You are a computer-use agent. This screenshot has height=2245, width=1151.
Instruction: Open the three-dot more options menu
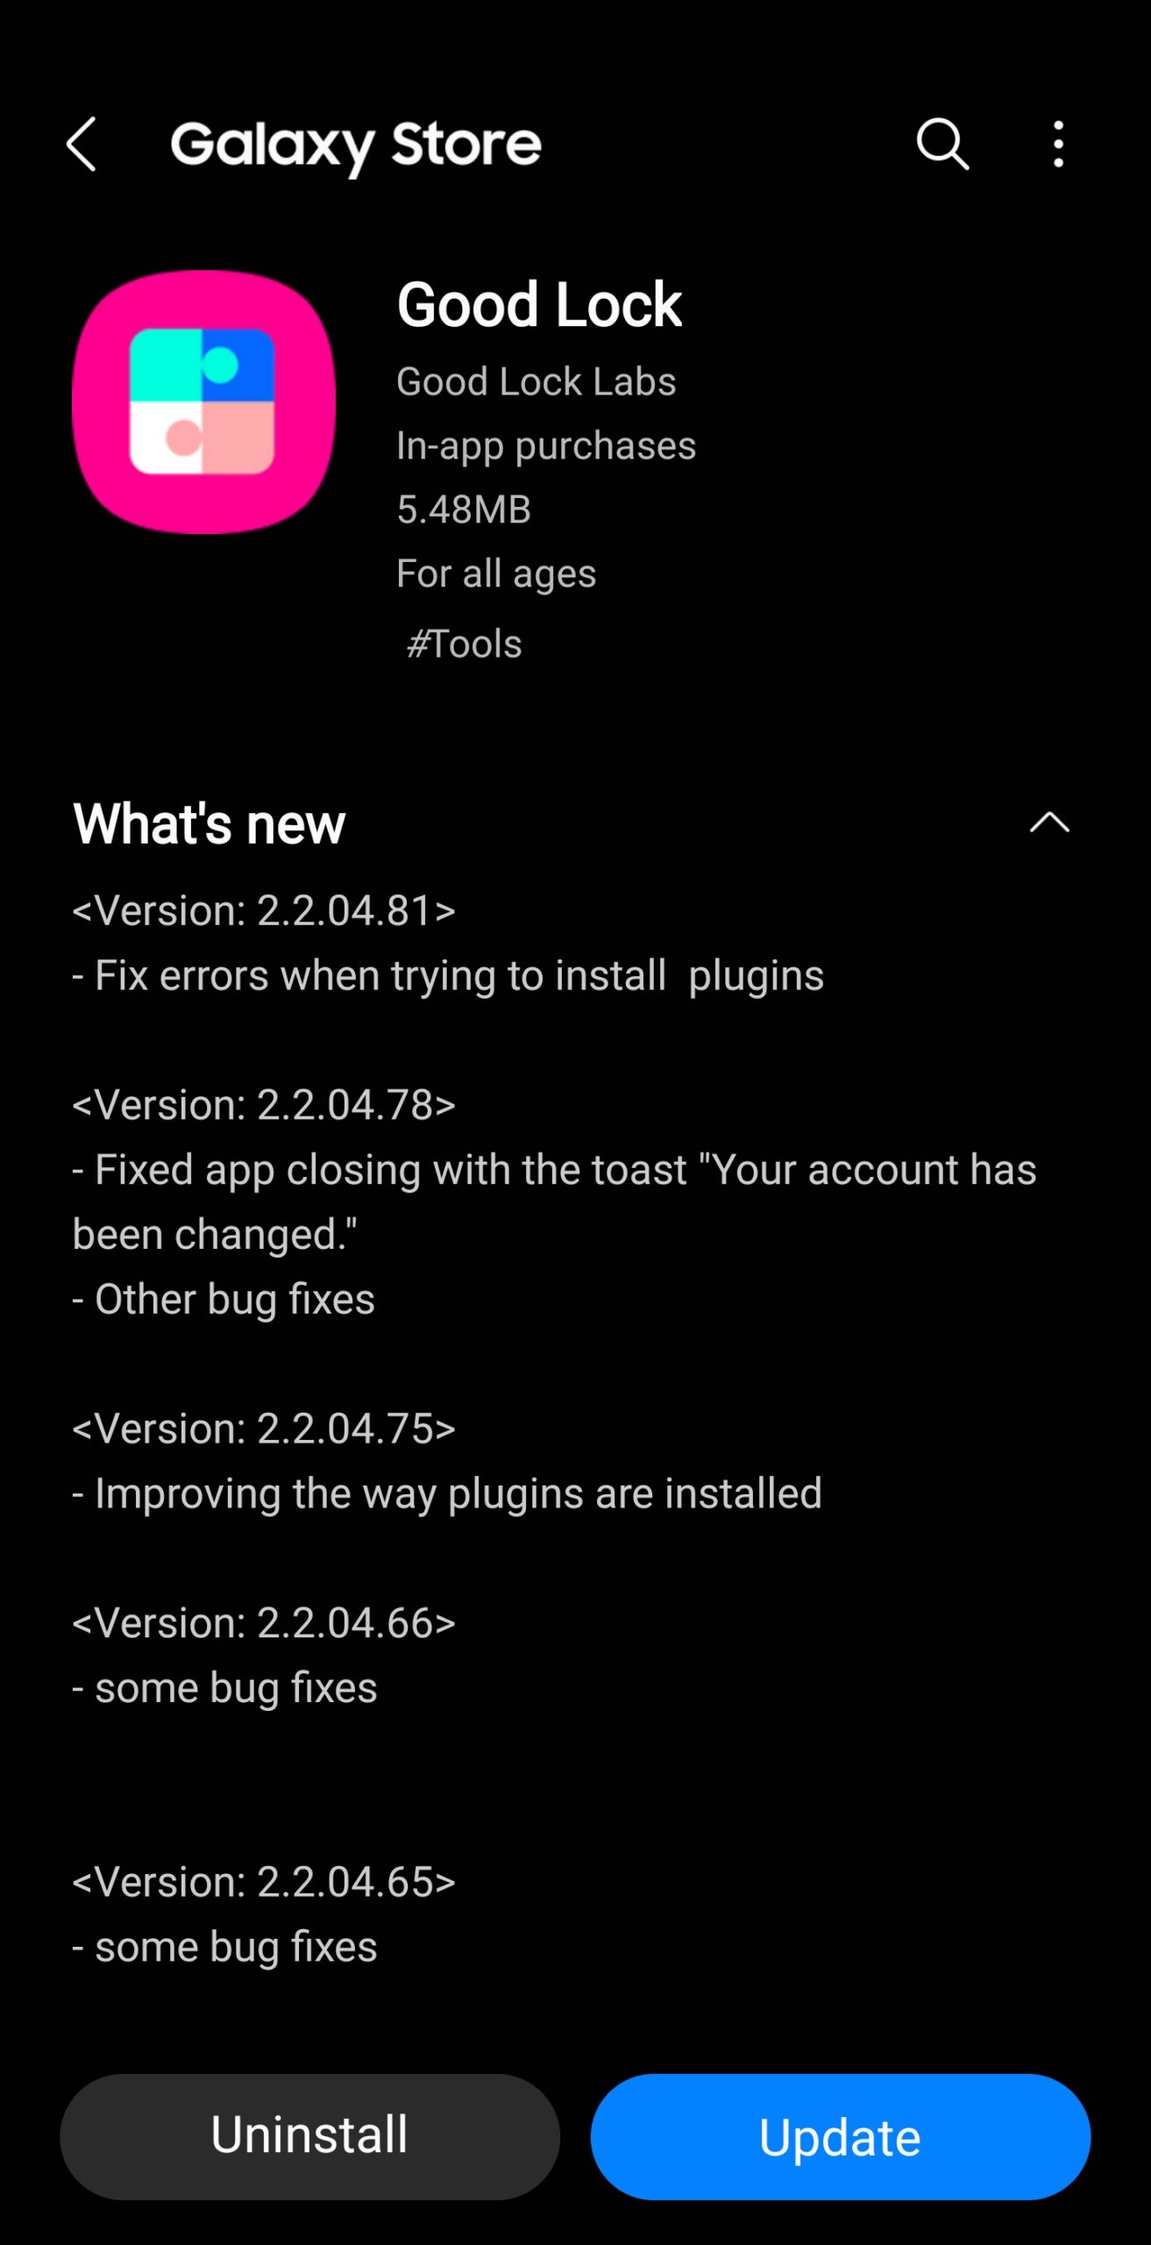1058,144
